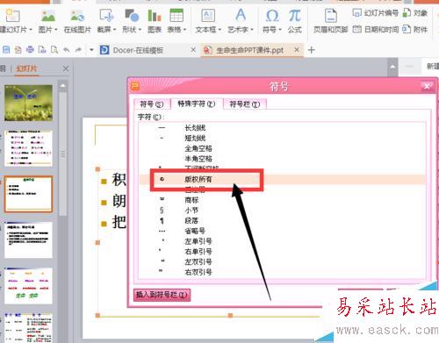Expand the WordArt (艺术字) dropdown arrow
Screen dimensions: 439x343
coord(252,30)
